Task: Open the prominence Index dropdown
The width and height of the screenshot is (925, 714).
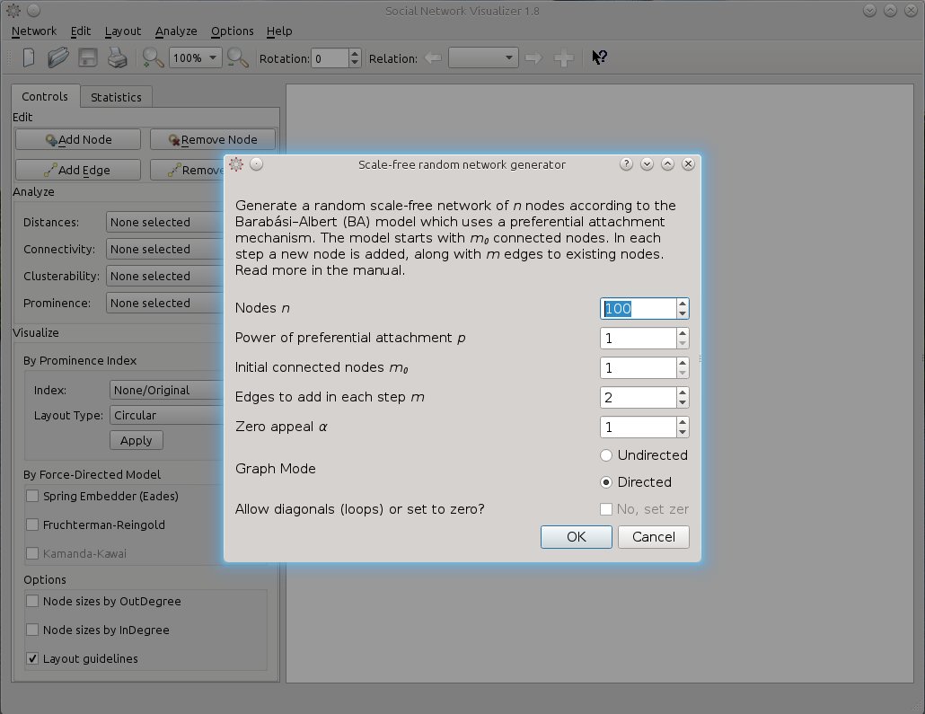Action: click(167, 390)
